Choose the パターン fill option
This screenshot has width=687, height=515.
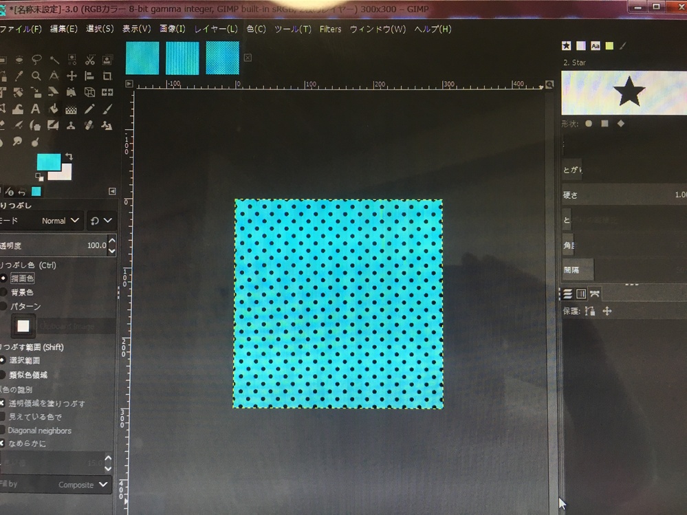[4, 306]
